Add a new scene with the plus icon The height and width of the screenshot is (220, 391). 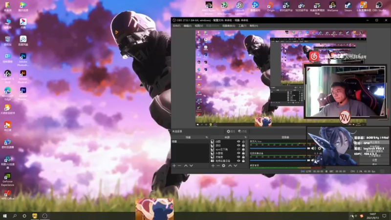[x=174, y=166]
